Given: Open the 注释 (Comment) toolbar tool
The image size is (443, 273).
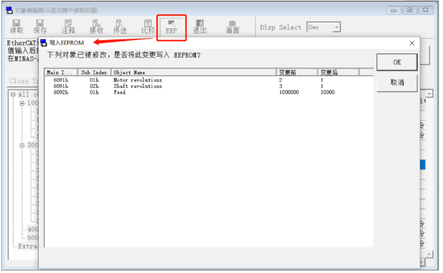Looking at the screenshot, I should click(68, 27).
